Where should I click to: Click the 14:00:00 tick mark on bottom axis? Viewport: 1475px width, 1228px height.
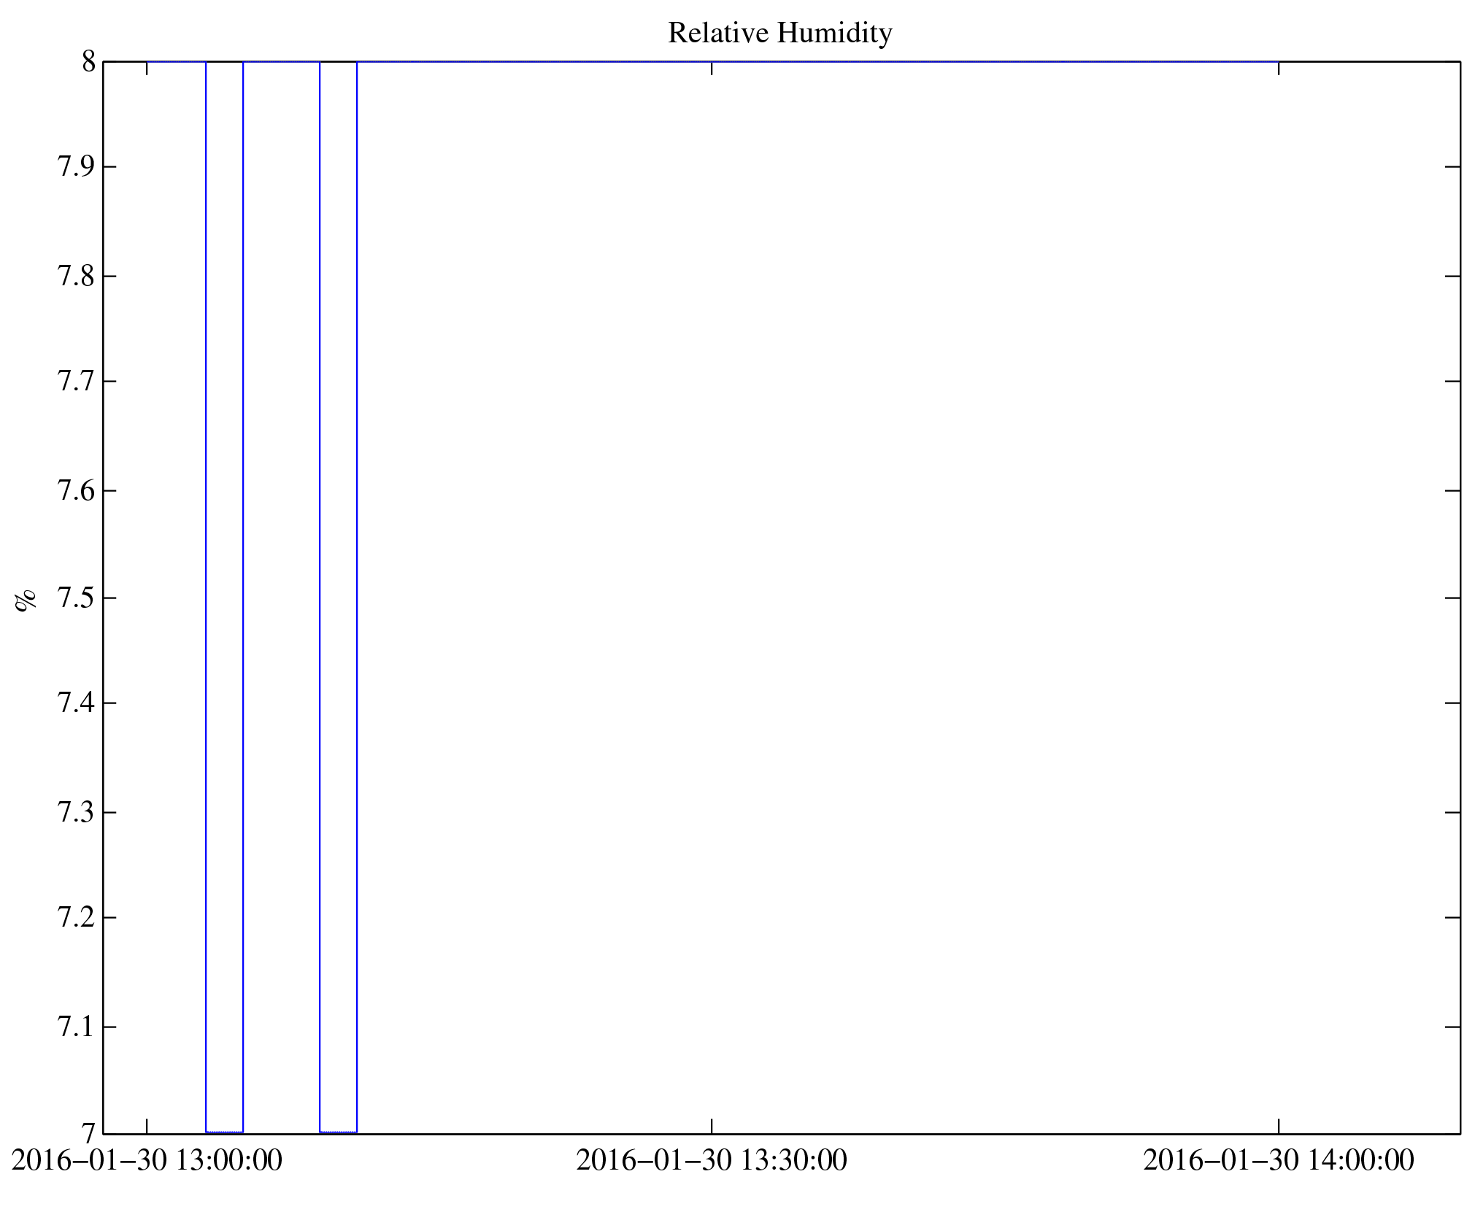click(x=1278, y=1125)
